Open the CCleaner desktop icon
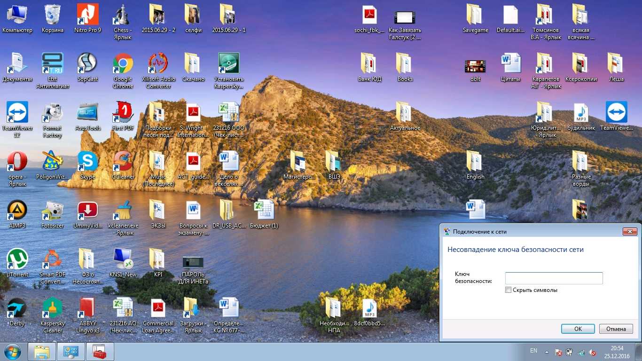Image resolution: width=642 pixels, height=361 pixels. [123, 165]
